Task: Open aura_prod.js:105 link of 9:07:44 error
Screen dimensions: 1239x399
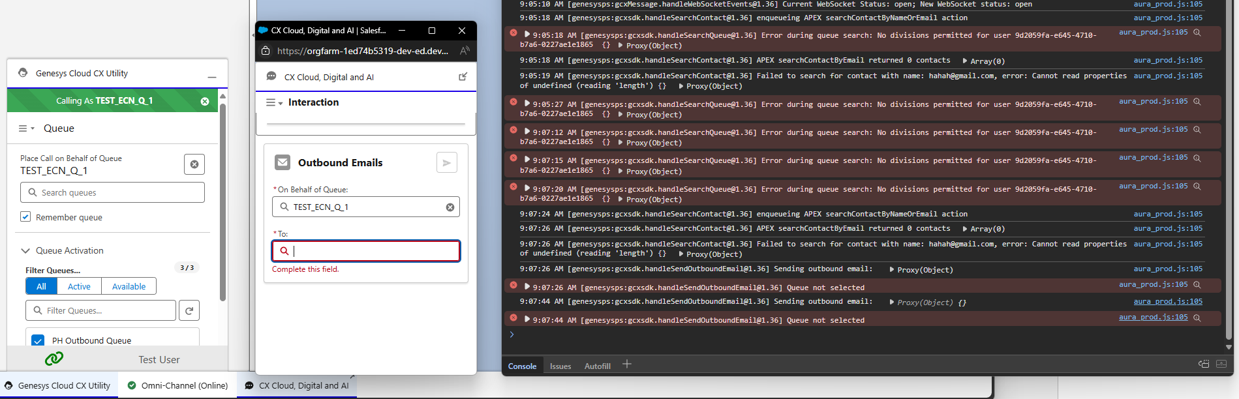Action: click(x=1154, y=318)
